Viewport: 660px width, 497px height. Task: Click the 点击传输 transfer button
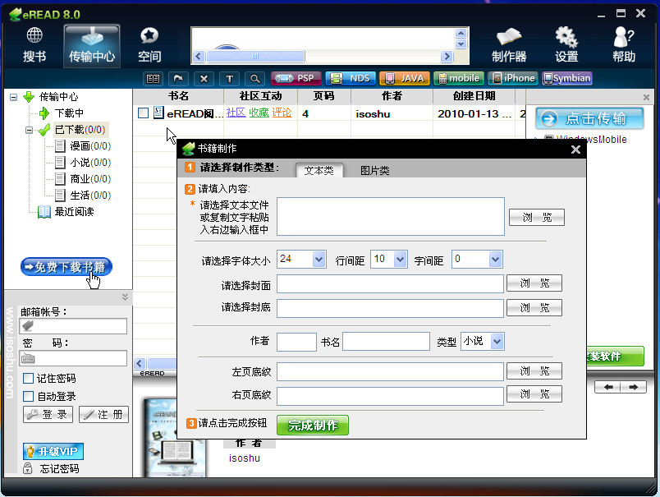[x=589, y=118]
